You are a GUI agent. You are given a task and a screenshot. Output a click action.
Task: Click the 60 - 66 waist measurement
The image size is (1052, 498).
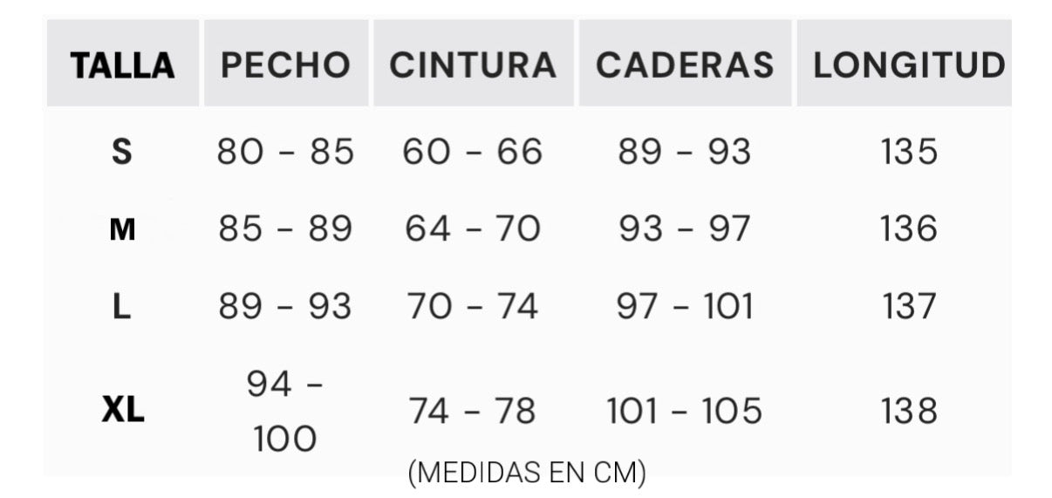click(472, 153)
